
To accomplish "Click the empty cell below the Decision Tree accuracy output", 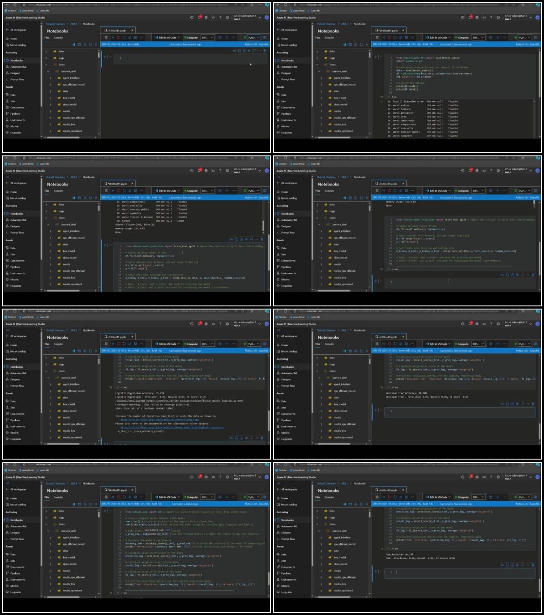I will click(460, 411).
